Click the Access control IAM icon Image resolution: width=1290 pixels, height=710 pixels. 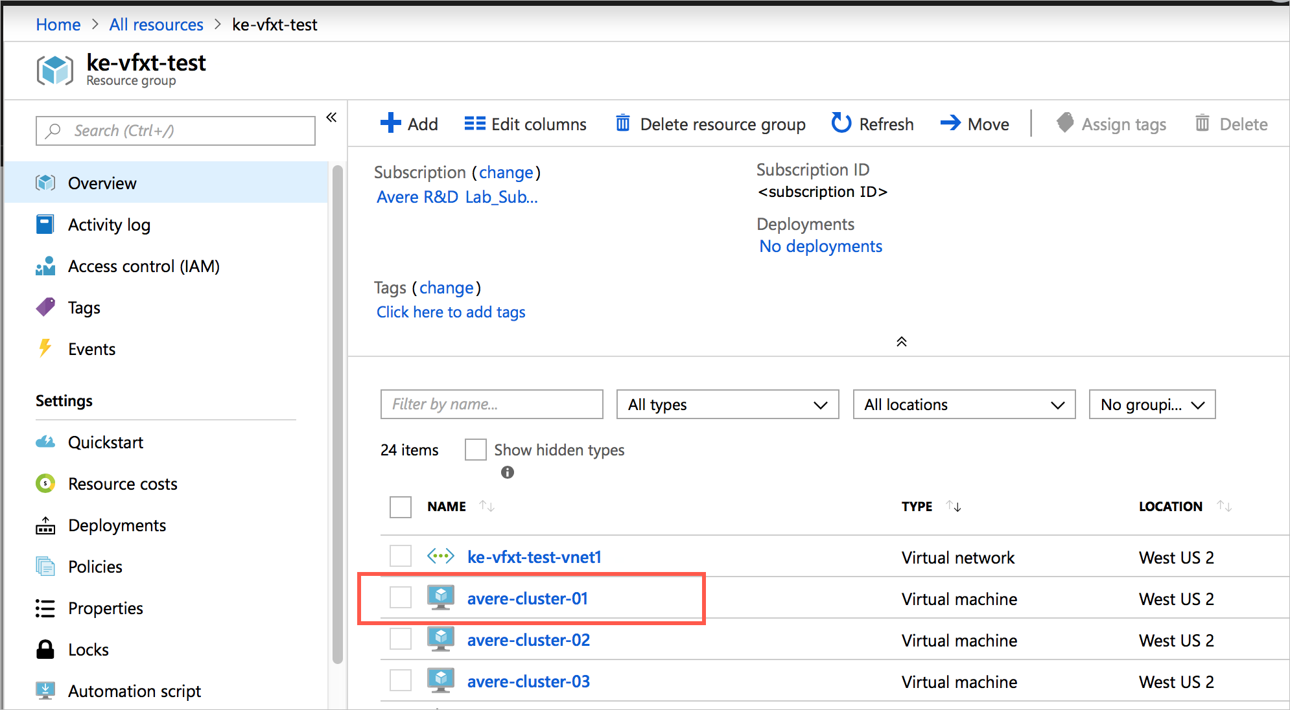[48, 266]
